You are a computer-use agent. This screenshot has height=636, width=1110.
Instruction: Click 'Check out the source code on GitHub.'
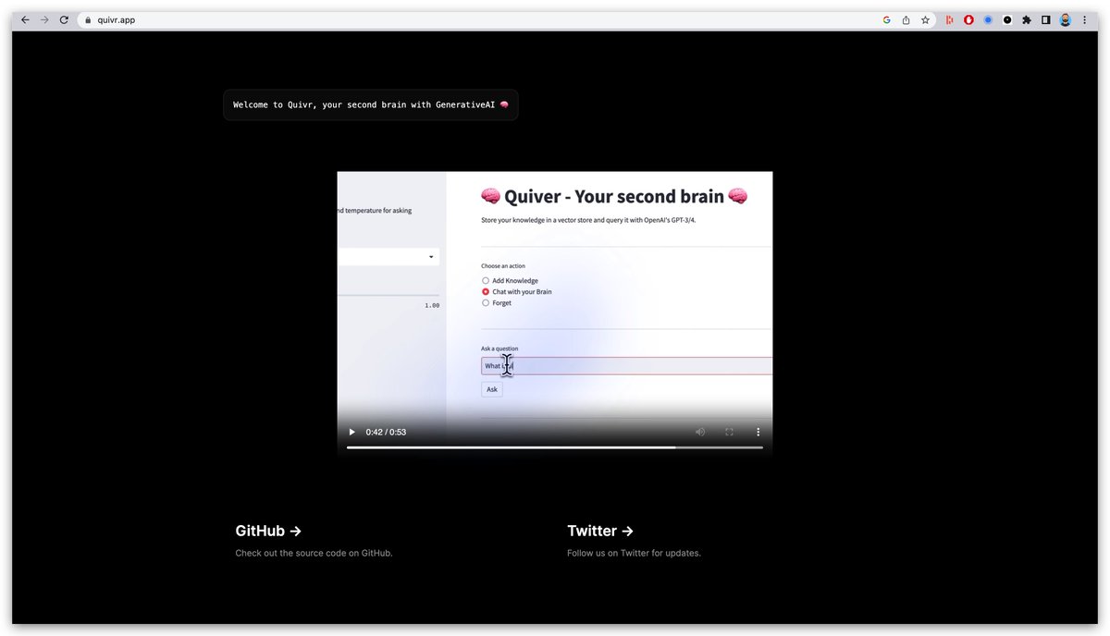click(x=314, y=553)
